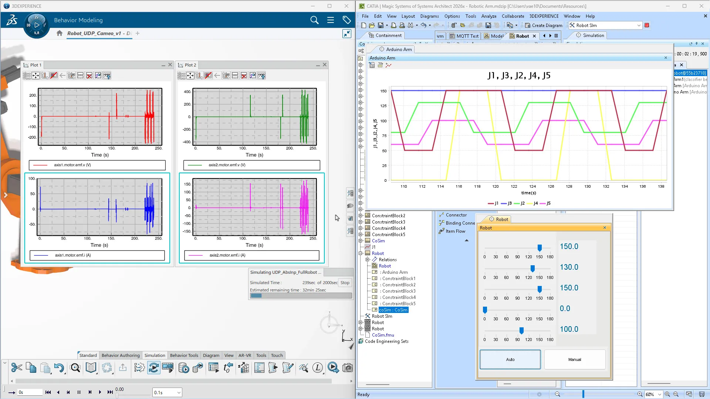Viewport: 710px width, 399px height.
Task: Click the Open project folder icon in CATIA
Action: coord(372,25)
